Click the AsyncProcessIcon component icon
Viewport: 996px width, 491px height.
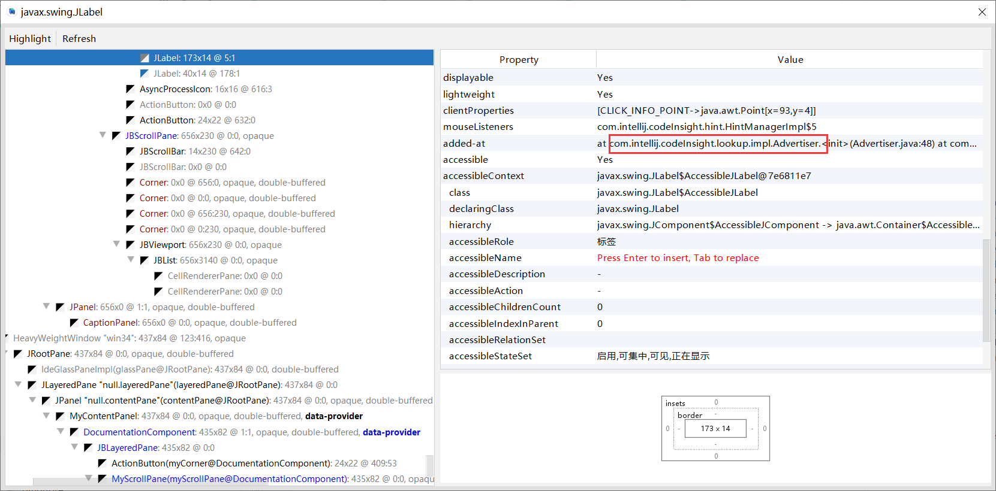[130, 89]
